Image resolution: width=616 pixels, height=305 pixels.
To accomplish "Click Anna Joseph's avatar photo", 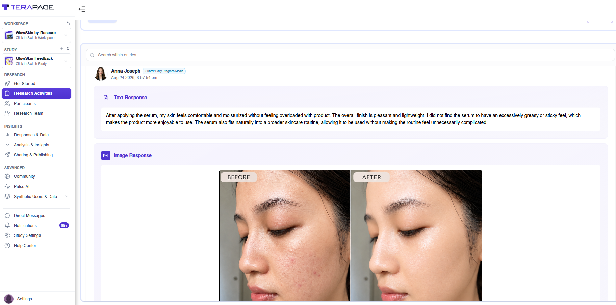I will tap(101, 74).
